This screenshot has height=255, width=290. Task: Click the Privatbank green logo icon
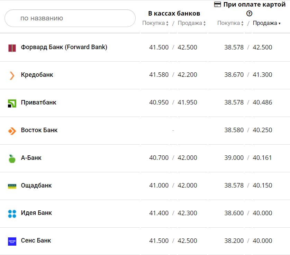coord(12,103)
